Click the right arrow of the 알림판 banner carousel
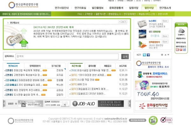Viewport: 191px width, 127px height. (130, 103)
